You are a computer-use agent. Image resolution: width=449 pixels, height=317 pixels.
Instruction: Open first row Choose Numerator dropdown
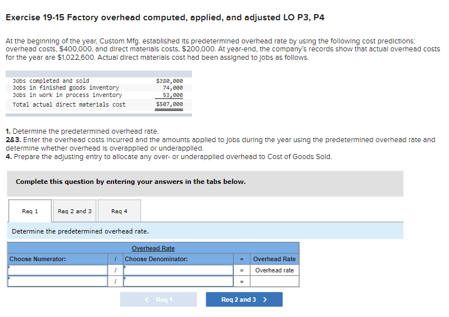coord(58,270)
